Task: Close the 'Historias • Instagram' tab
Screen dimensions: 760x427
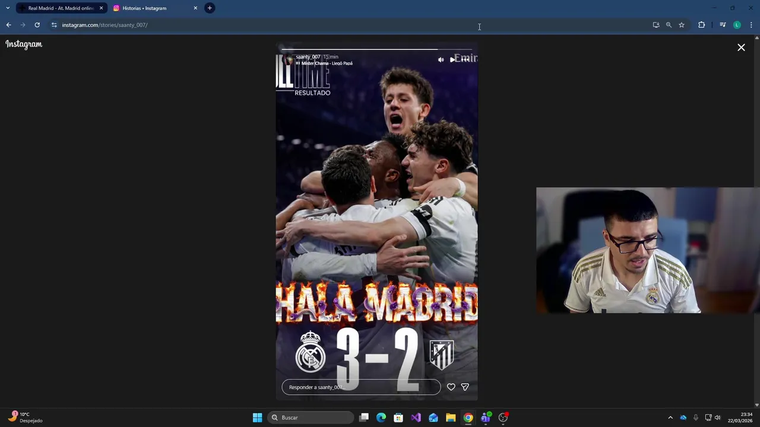Action: 195,8
